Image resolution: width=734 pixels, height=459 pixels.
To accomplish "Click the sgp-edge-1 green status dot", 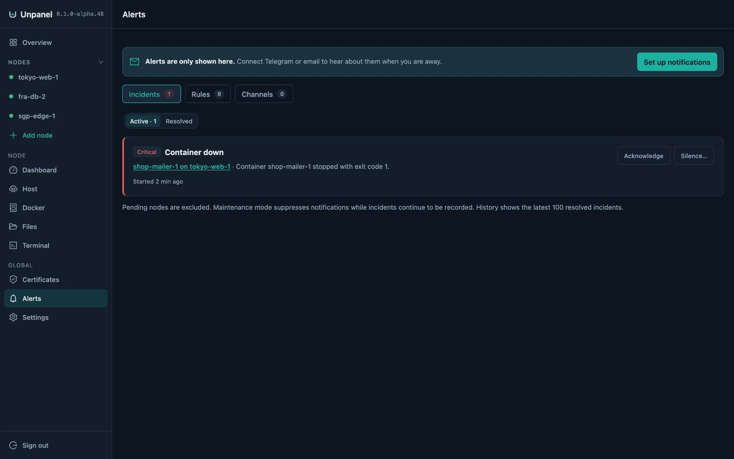I will pos(11,116).
